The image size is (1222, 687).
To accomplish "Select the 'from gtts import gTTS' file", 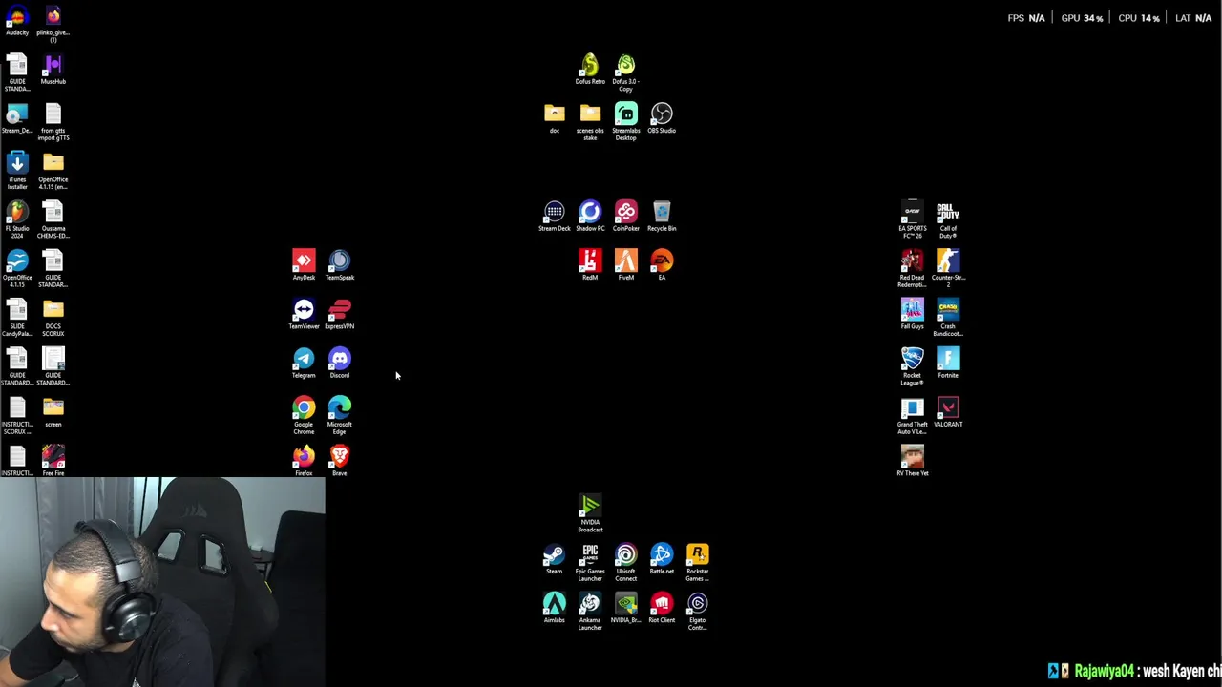I will [x=53, y=122].
